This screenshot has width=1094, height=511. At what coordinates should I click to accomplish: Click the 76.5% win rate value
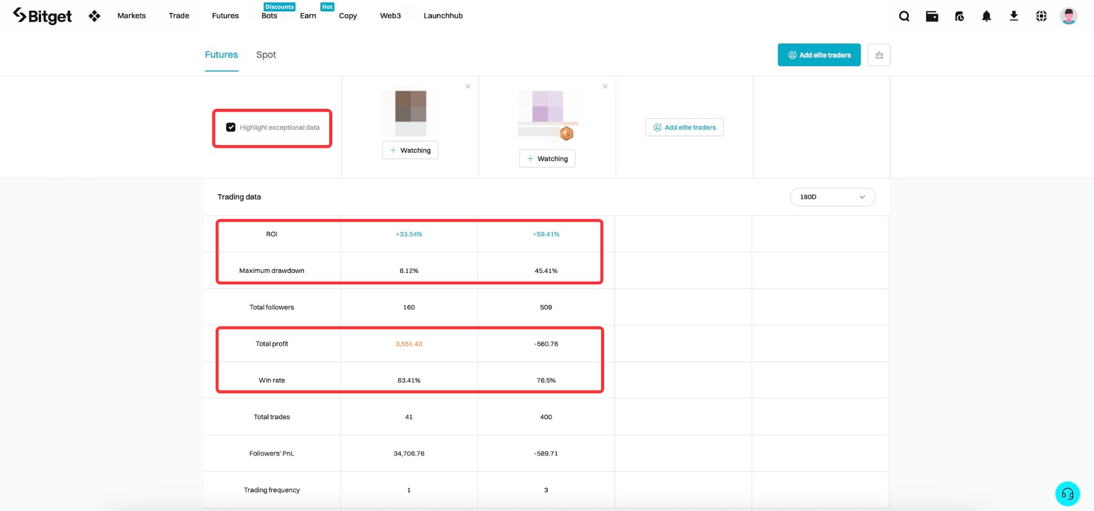coord(546,381)
